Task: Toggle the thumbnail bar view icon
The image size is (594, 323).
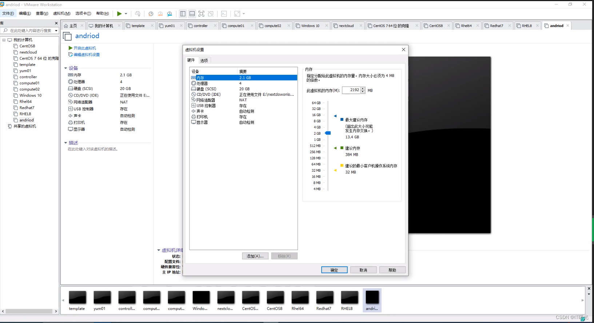Action: (x=192, y=14)
